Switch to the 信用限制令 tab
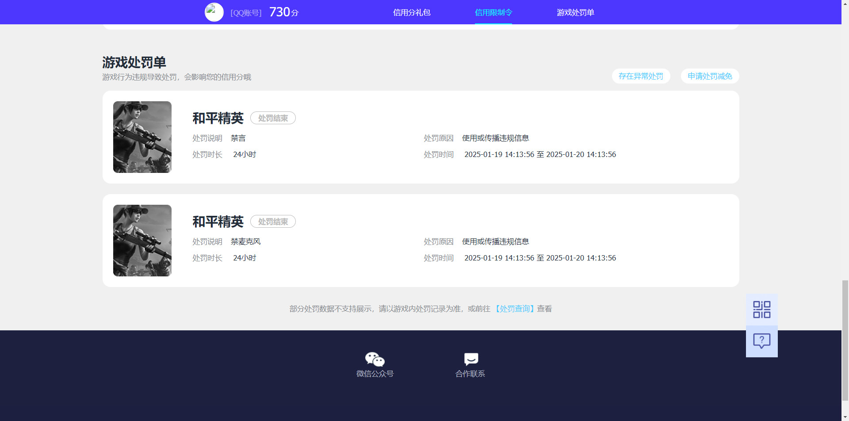 [x=493, y=12]
